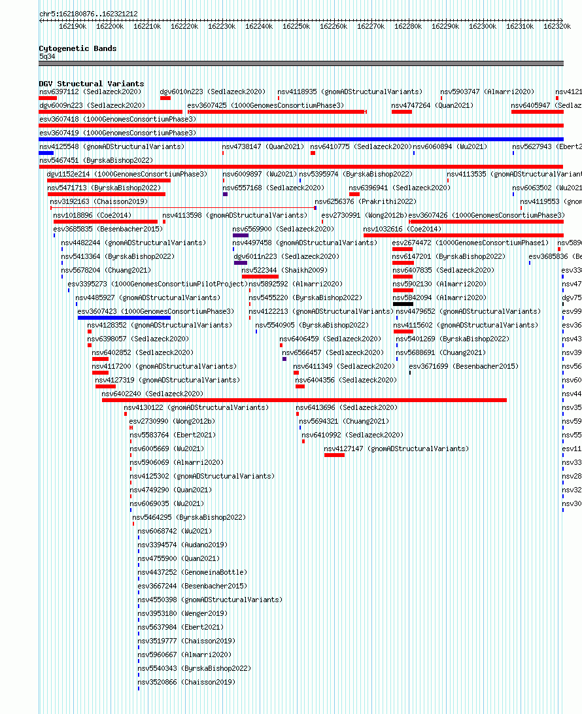This screenshot has width=582, height=714.
Task: Click the red bar under esv3607418
Action: tap(301, 126)
